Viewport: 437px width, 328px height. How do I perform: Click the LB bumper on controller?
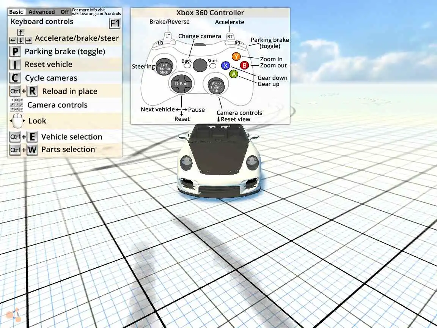click(160, 43)
